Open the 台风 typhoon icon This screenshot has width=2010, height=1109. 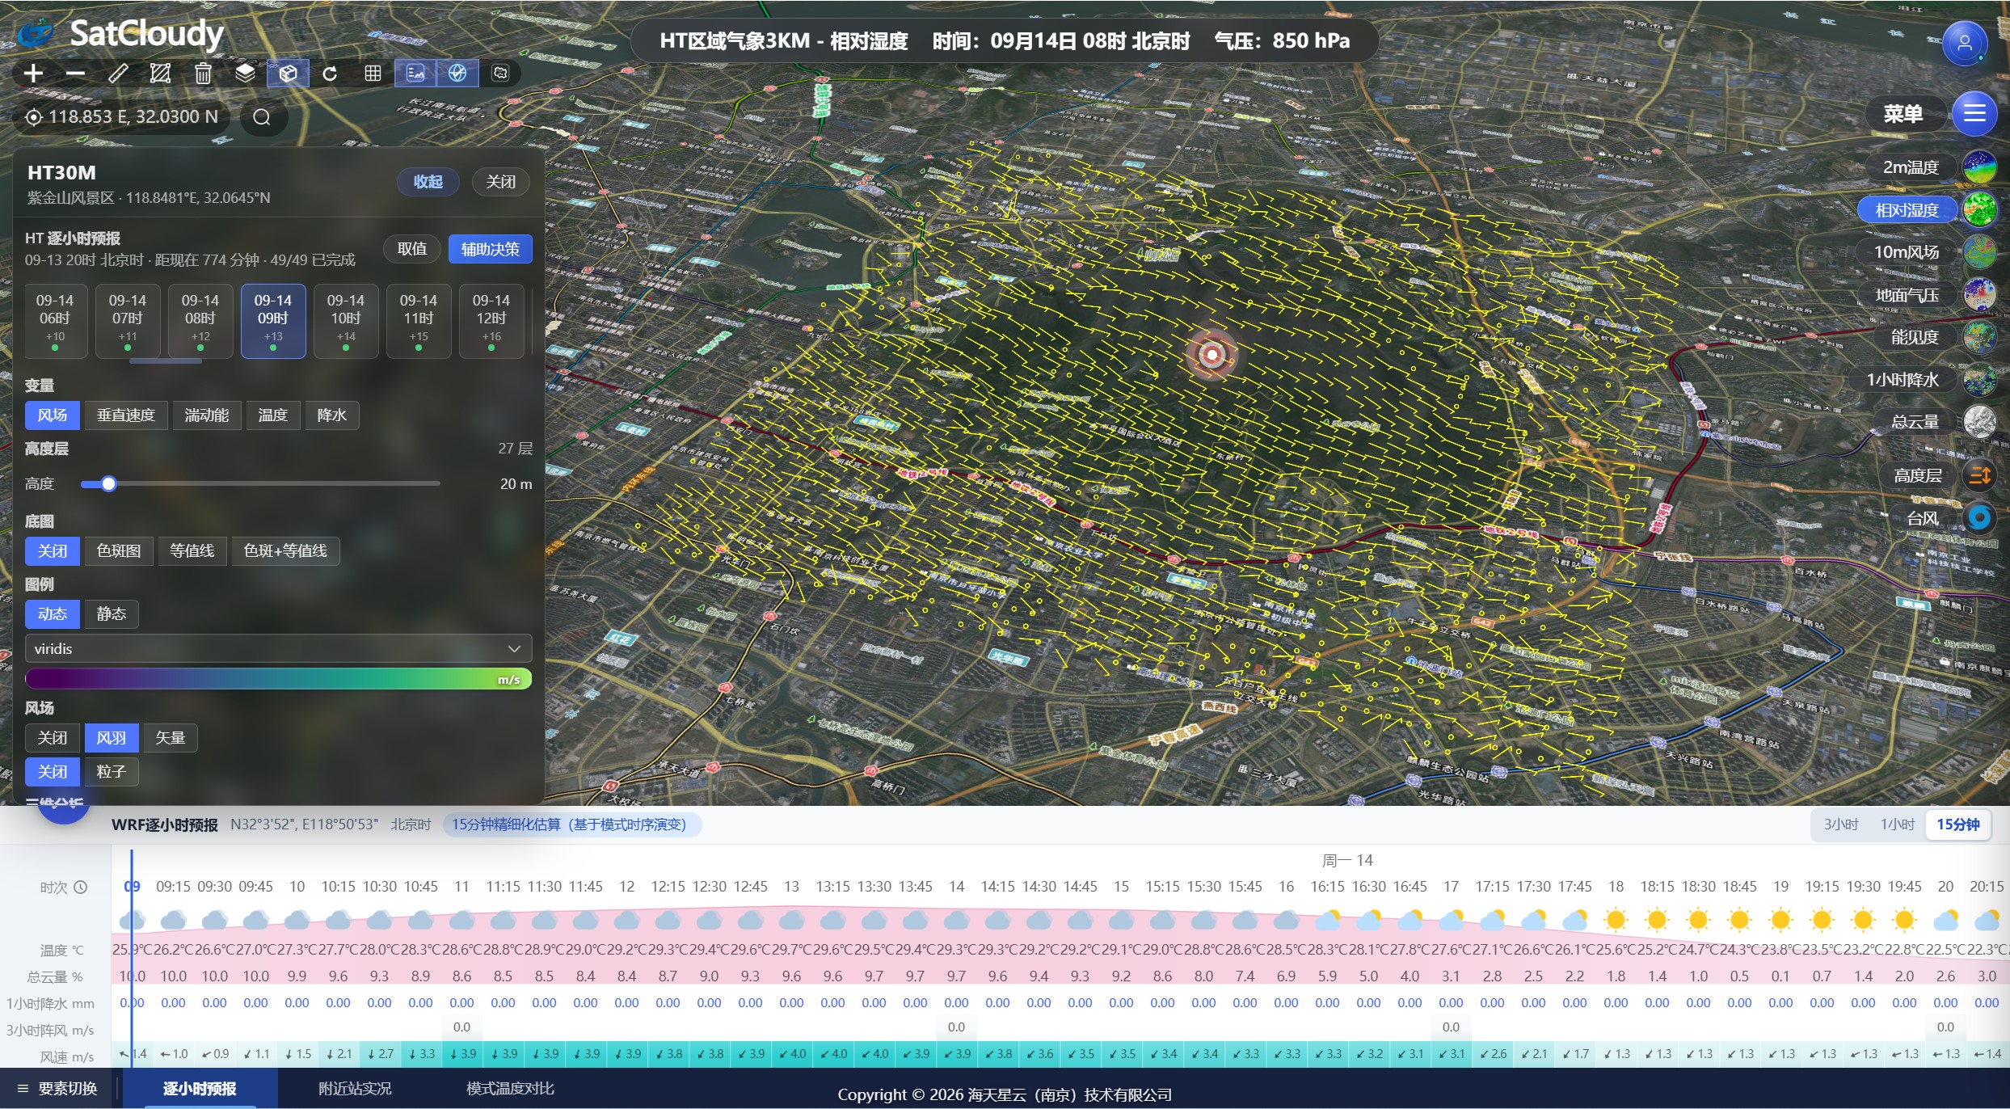pos(1979,517)
